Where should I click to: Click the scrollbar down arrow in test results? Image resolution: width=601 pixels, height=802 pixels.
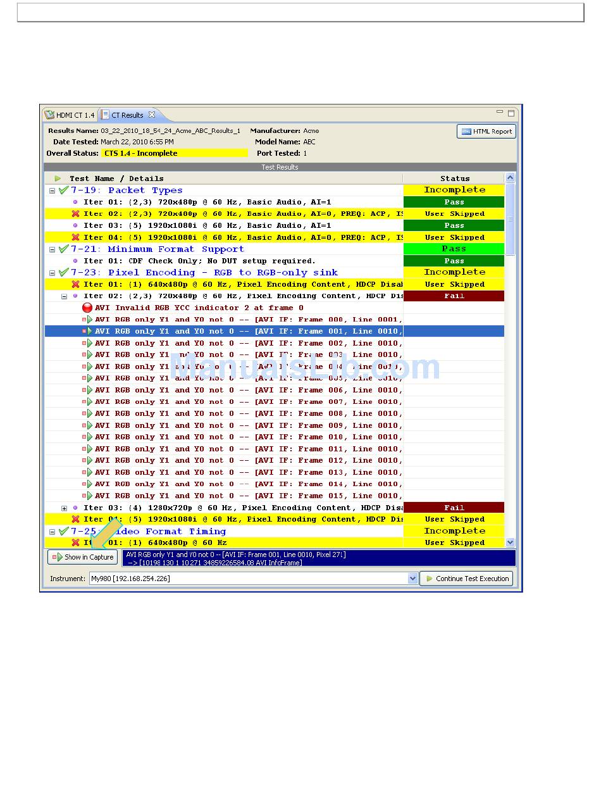coord(510,542)
